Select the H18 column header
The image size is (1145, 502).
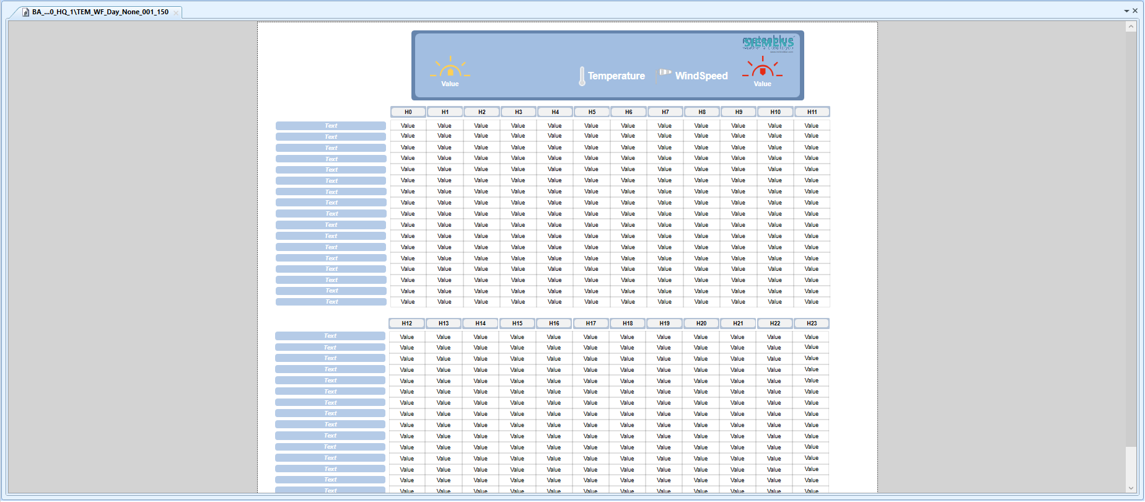pos(628,324)
